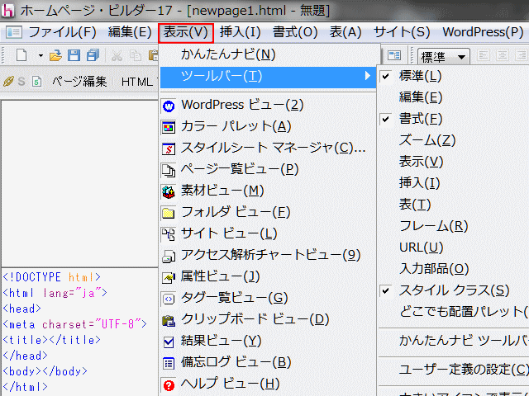Click the Save floppy disk icon
Image resolution: width=529 pixels, height=396 pixels.
click(74, 55)
